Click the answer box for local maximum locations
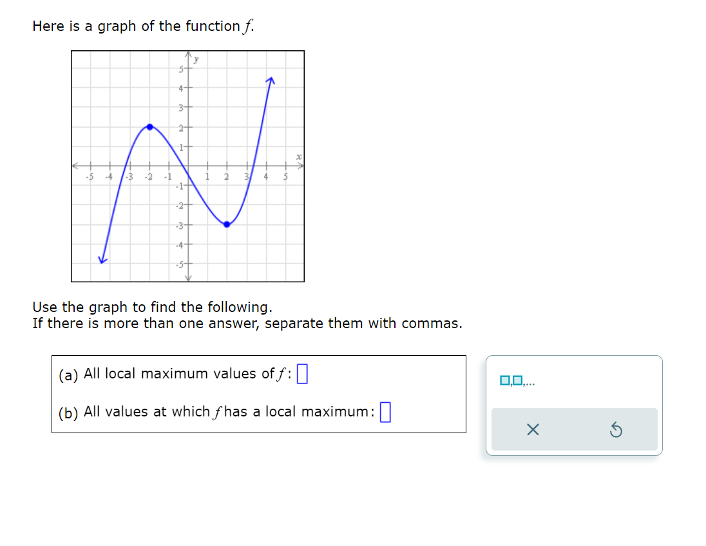706x546 pixels. click(x=386, y=411)
